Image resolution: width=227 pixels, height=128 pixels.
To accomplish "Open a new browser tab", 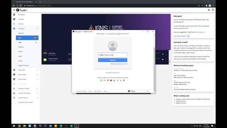I will coord(40,2).
